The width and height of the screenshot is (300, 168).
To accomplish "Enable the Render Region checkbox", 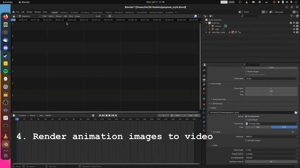I will pyautogui.click(x=246, y=71).
